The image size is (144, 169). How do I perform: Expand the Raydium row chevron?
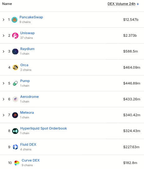pyautogui.click(x=3, y=51)
